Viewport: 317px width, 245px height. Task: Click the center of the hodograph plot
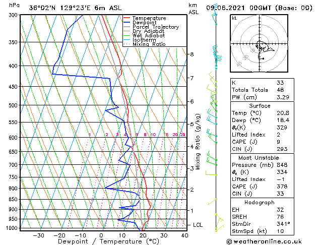[x=259, y=44]
